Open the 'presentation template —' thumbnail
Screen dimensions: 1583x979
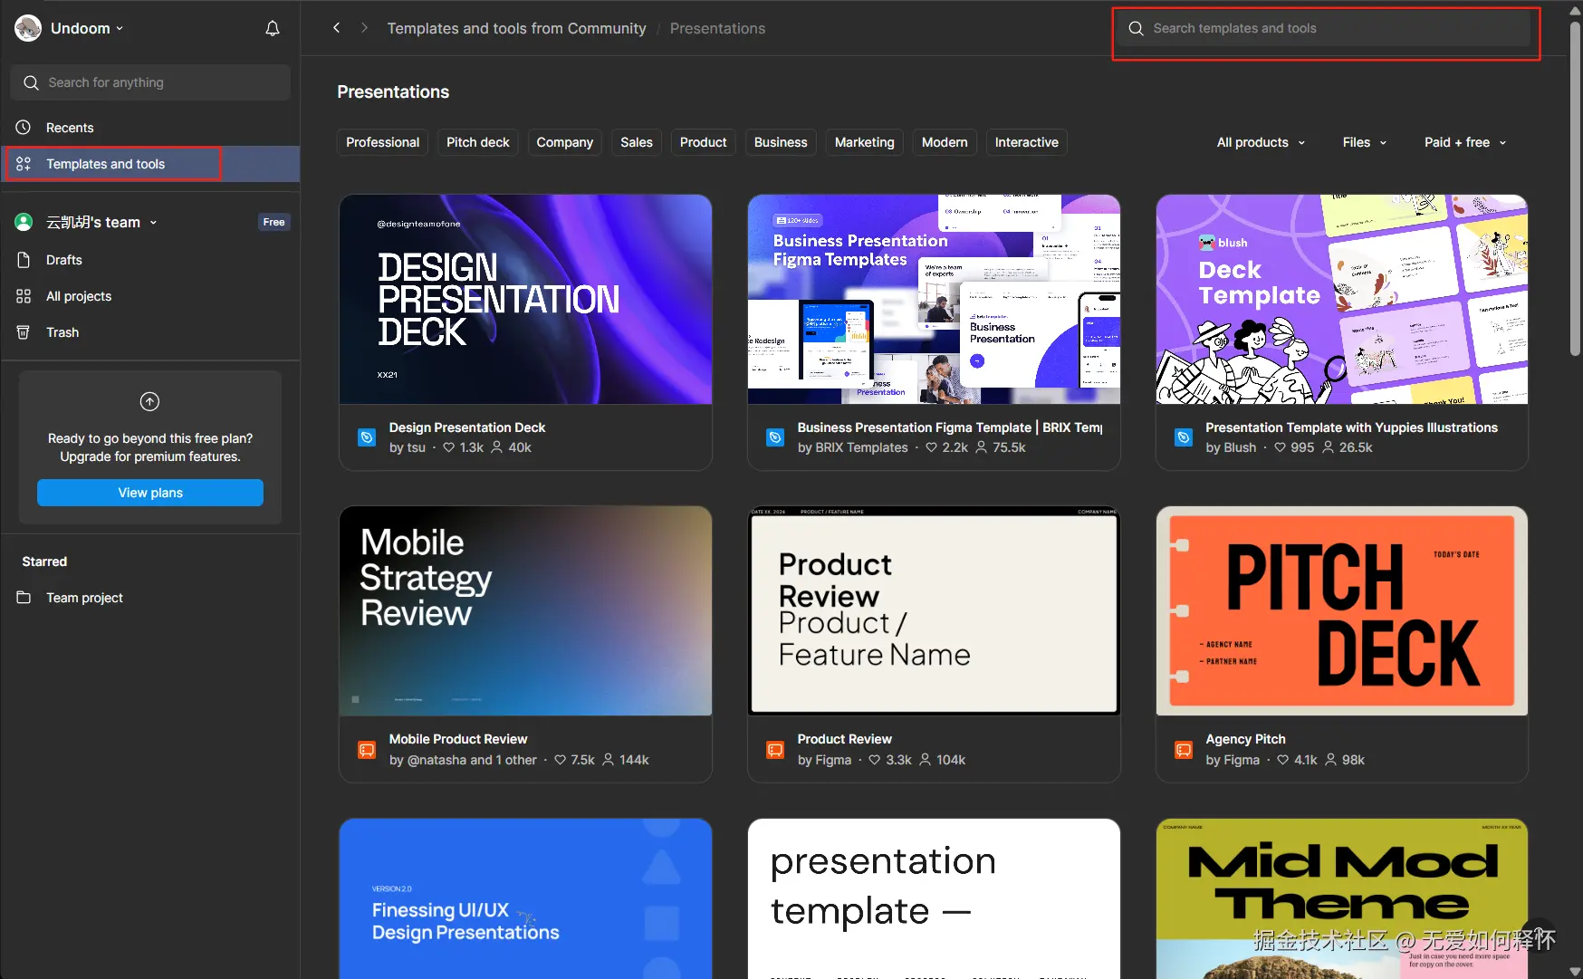(x=934, y=898)
